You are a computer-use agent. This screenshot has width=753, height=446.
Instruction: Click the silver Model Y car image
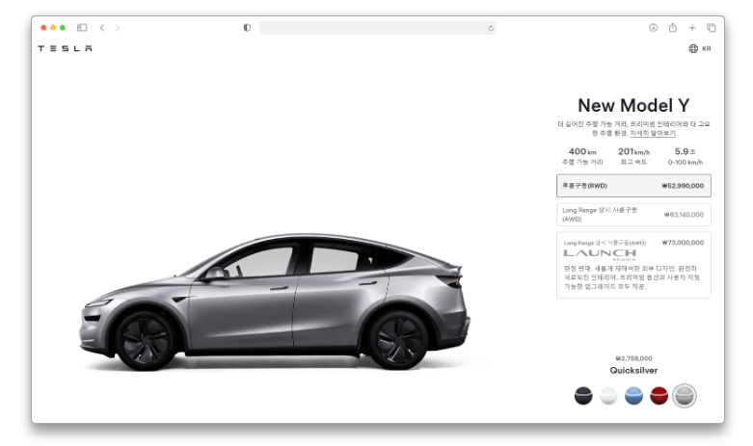tap(275, 302)
